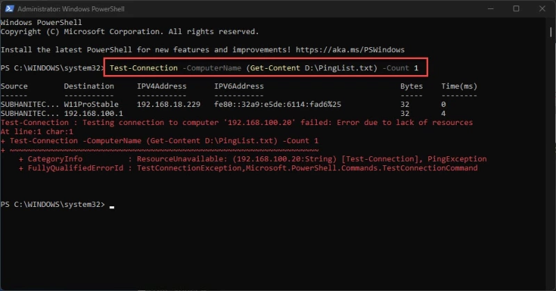Click the Time(ms) column header
The width and height of the screenshot is (556, 291).
coord(459,86)
